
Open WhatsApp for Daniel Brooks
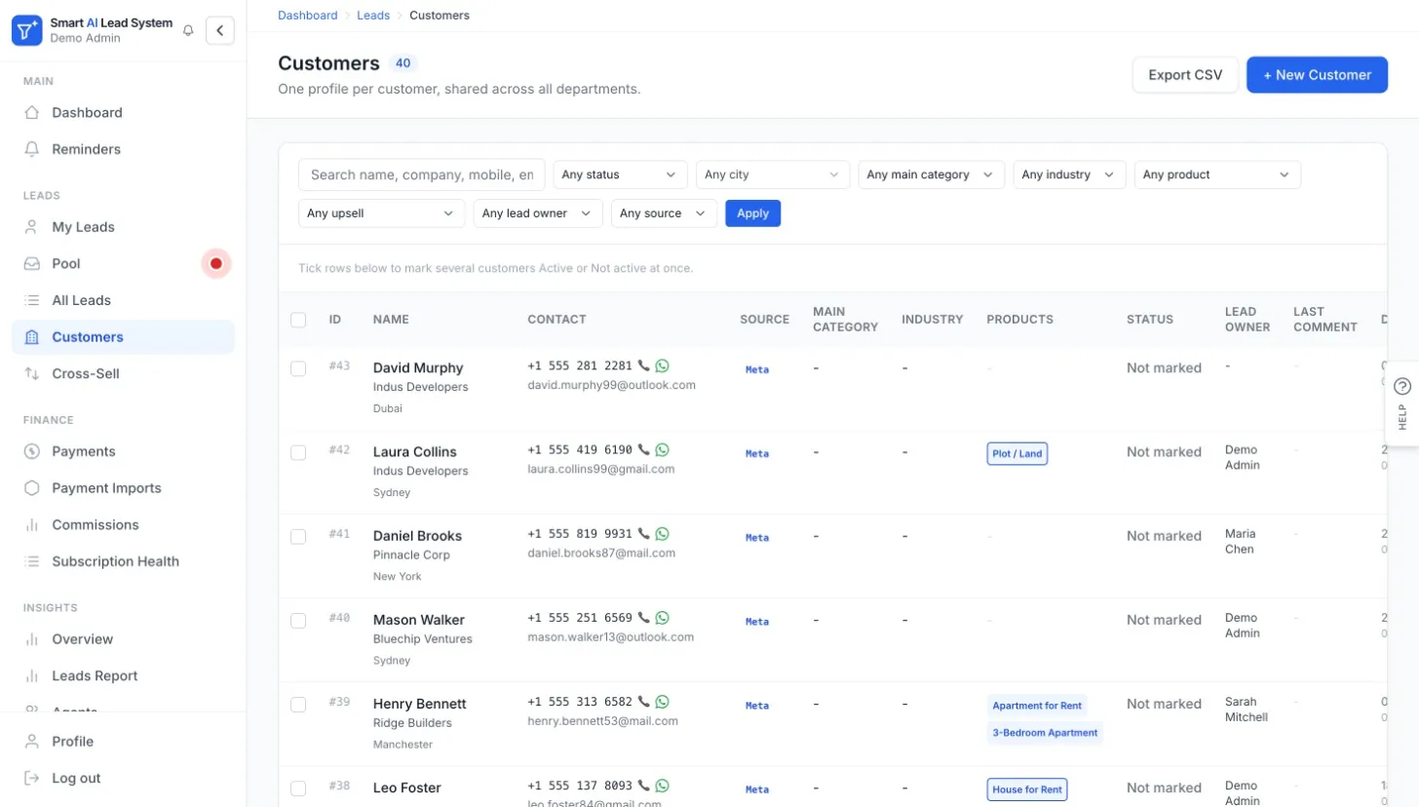(x=663, y=534)
